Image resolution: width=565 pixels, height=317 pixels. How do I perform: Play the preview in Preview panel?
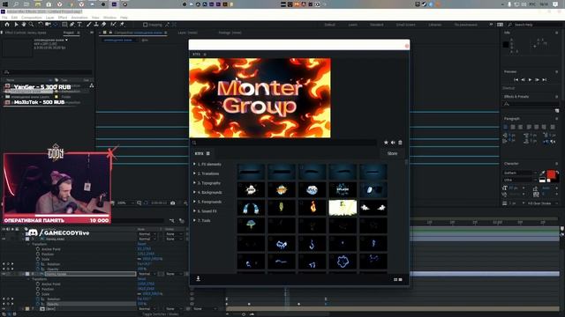tap(530, 80)
